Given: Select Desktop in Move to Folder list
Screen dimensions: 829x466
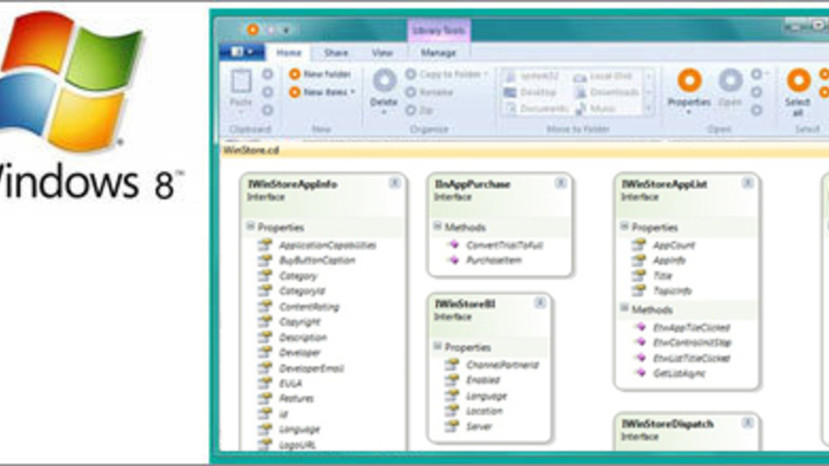Looking at the screenshot, I should (x=537, y=92).
